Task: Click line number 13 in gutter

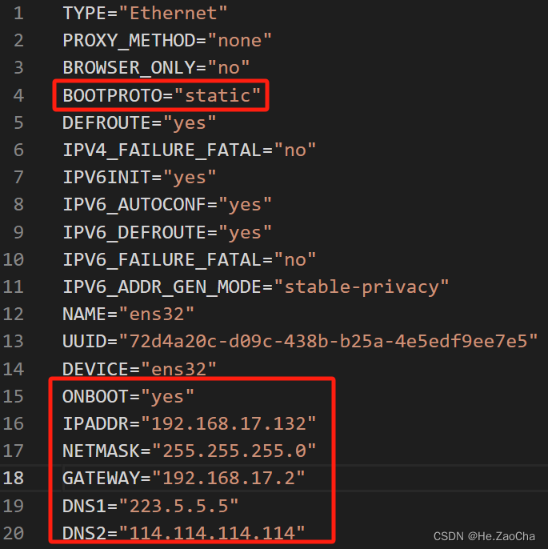Action: [x=14, y=342]
